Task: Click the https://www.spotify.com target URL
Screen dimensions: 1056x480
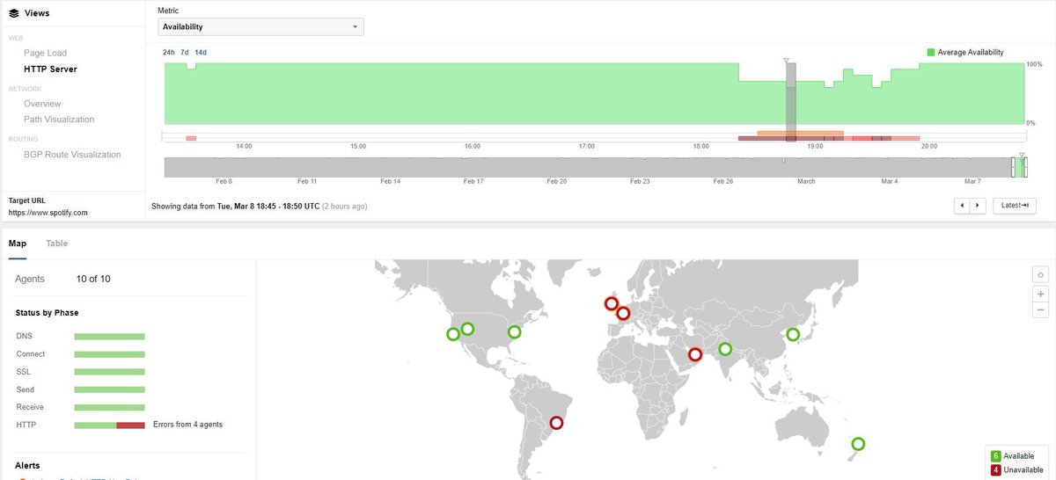Action: (x=48, y=213)
